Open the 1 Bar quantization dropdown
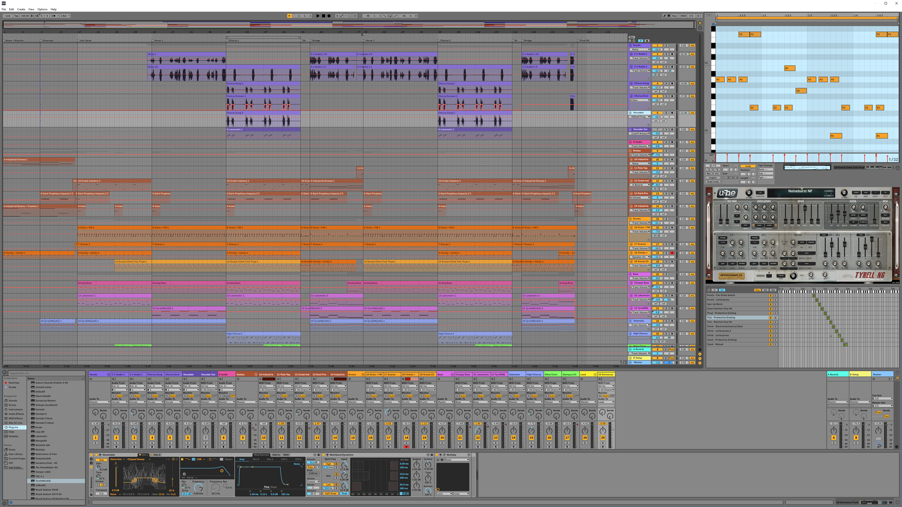The height and width of the screenshot is (507, 902). tap(65, 15)
